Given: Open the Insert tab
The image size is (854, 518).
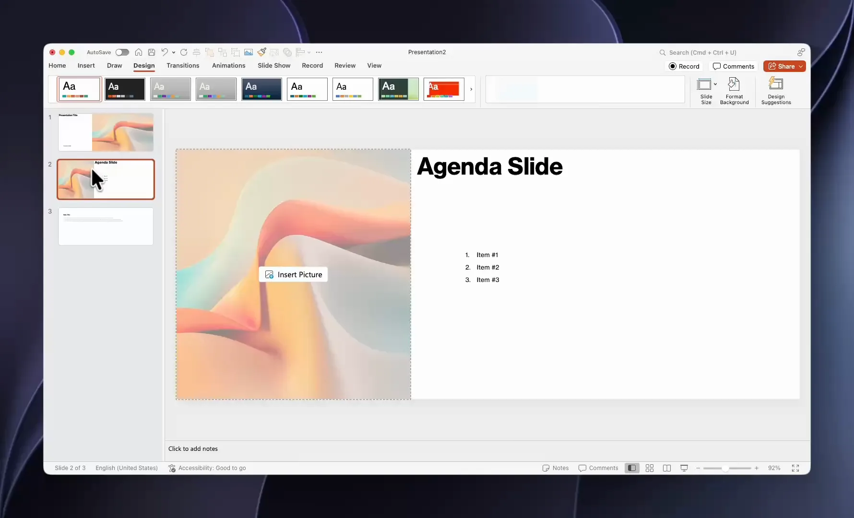Looking at the screenshot, I should coord(86,66).
